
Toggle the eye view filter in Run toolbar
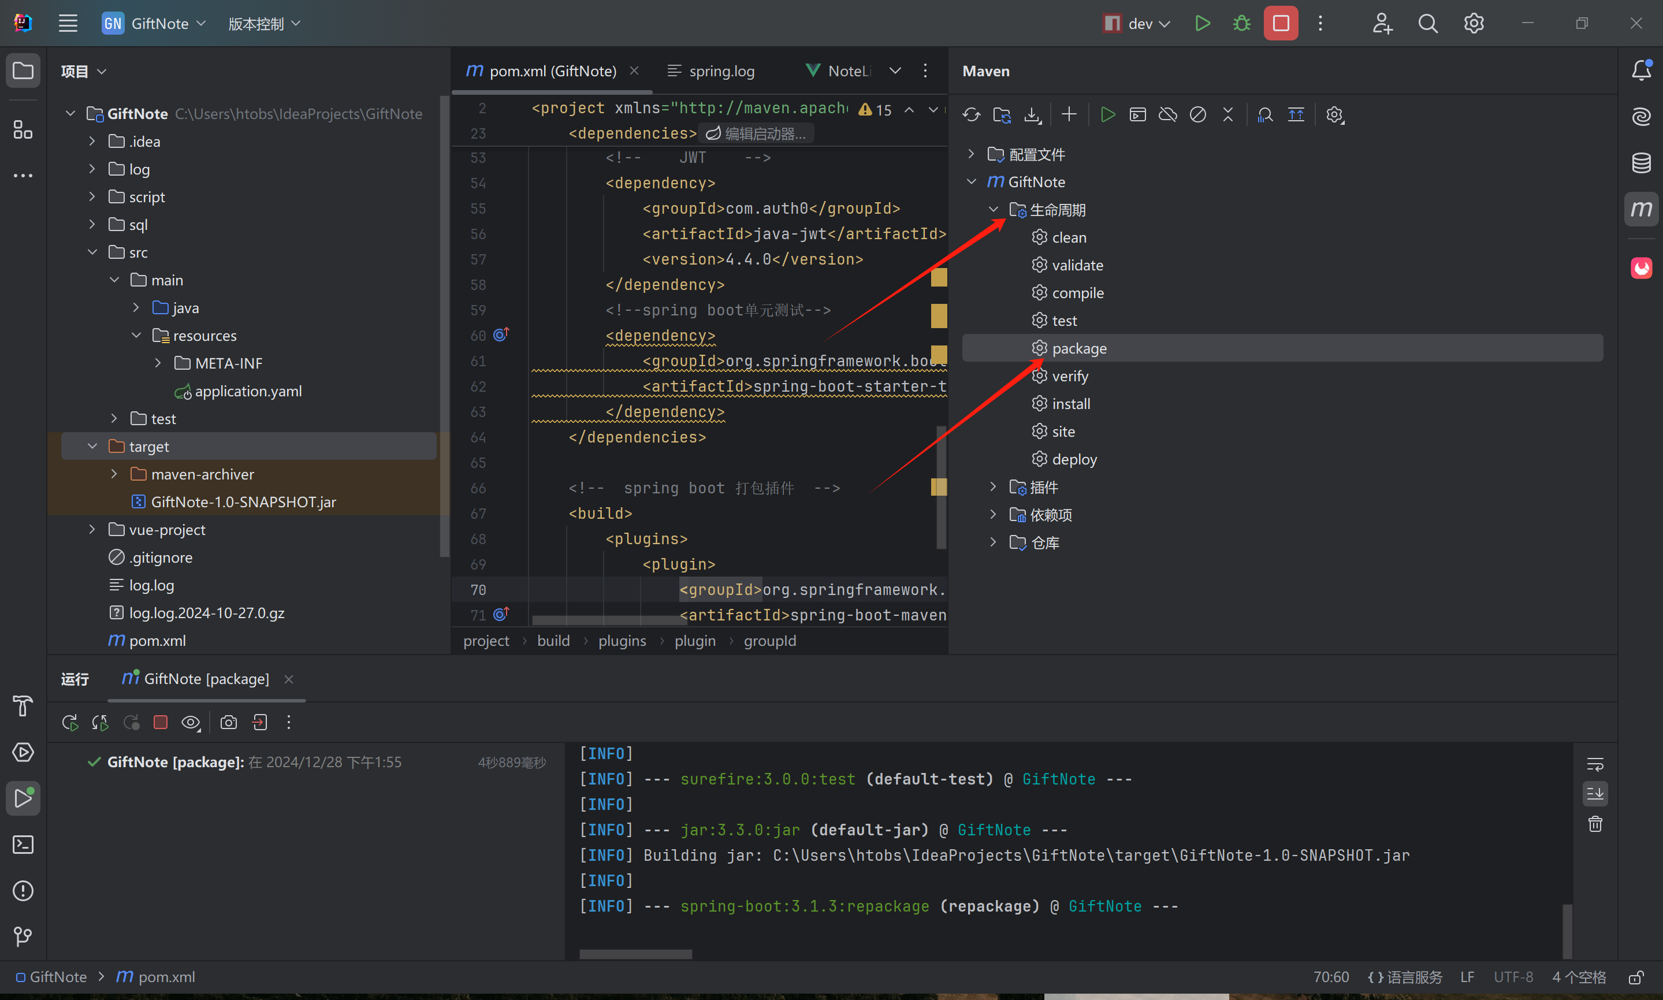pyautogui.click(x=191, y=722)
